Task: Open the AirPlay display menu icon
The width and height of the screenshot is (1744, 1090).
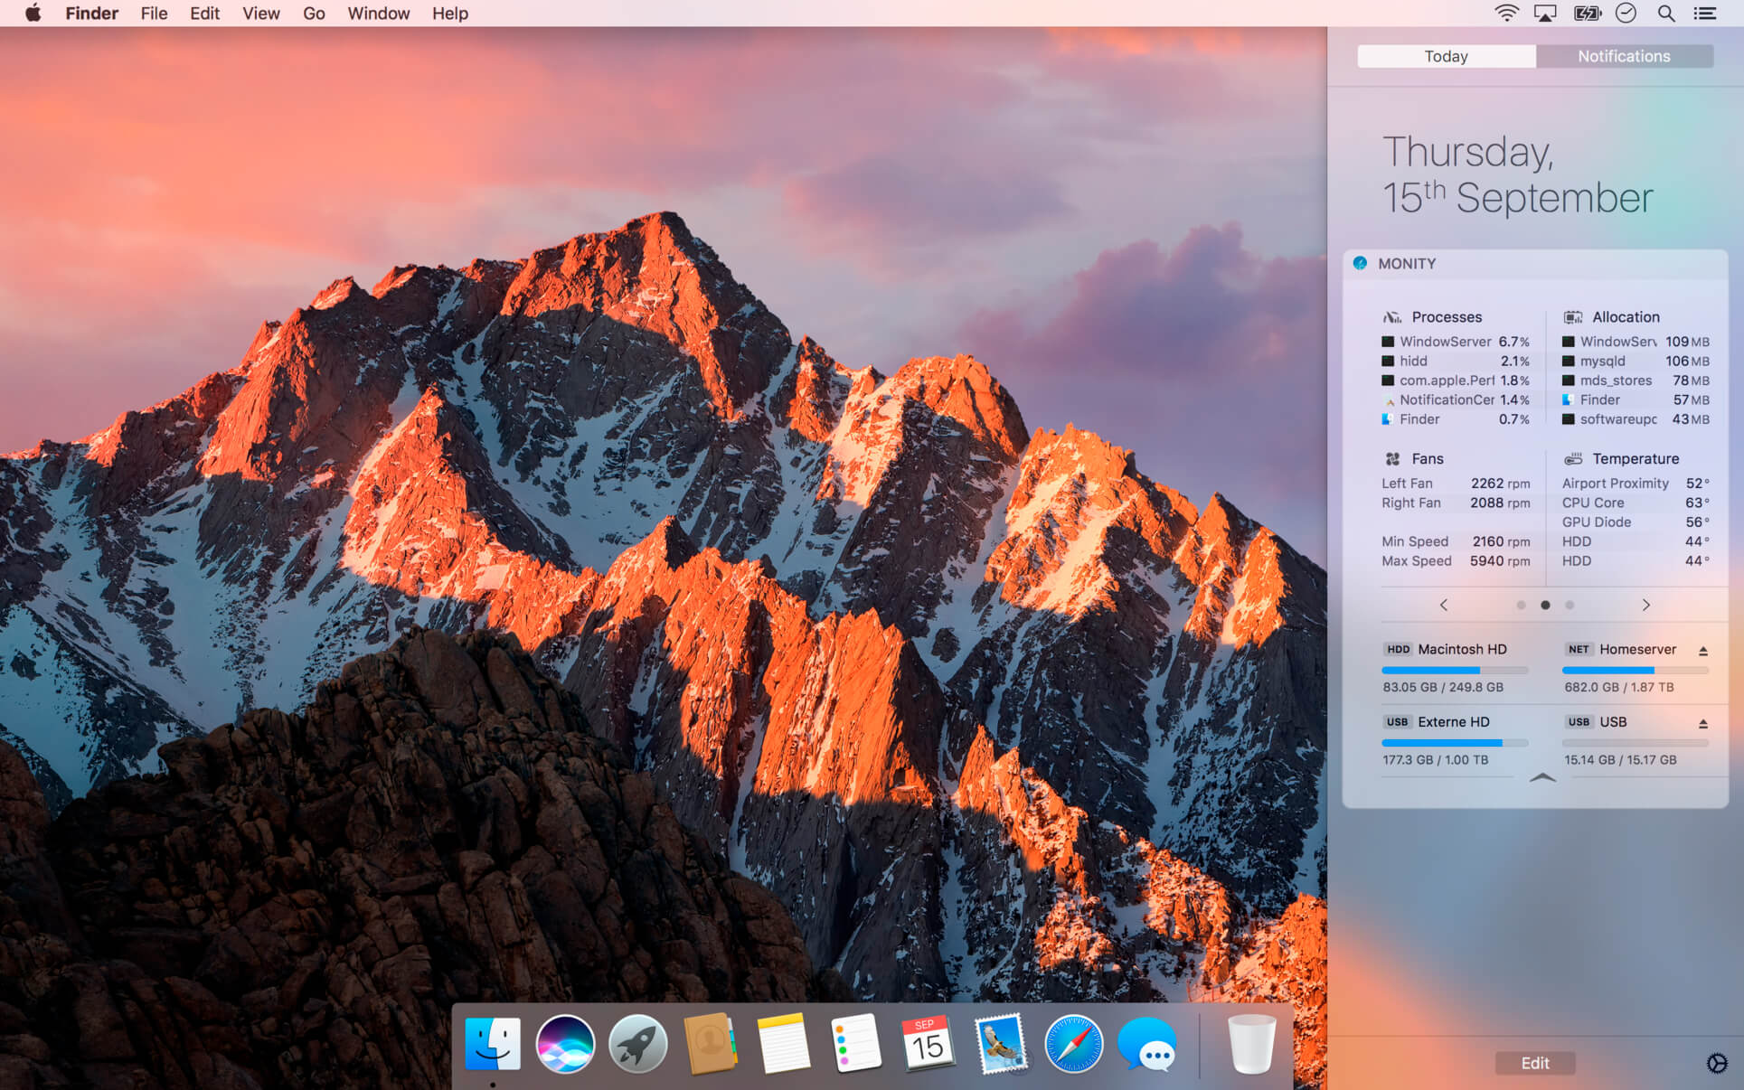Action: 1545,14
